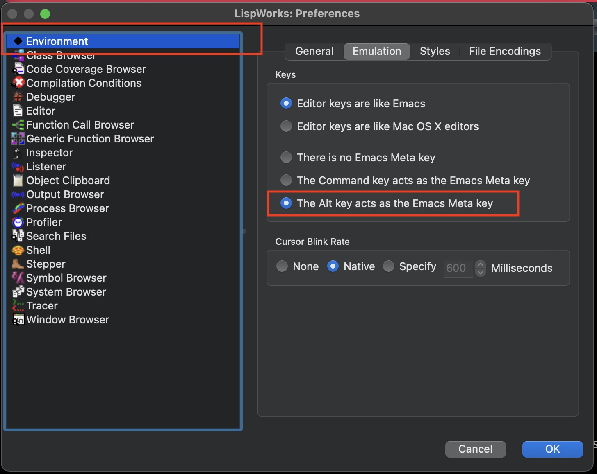Image resolution: width=597 pixels, height=474 pixels.
Task: Set cursor blink rate to Native
Action: click(333, 266)
